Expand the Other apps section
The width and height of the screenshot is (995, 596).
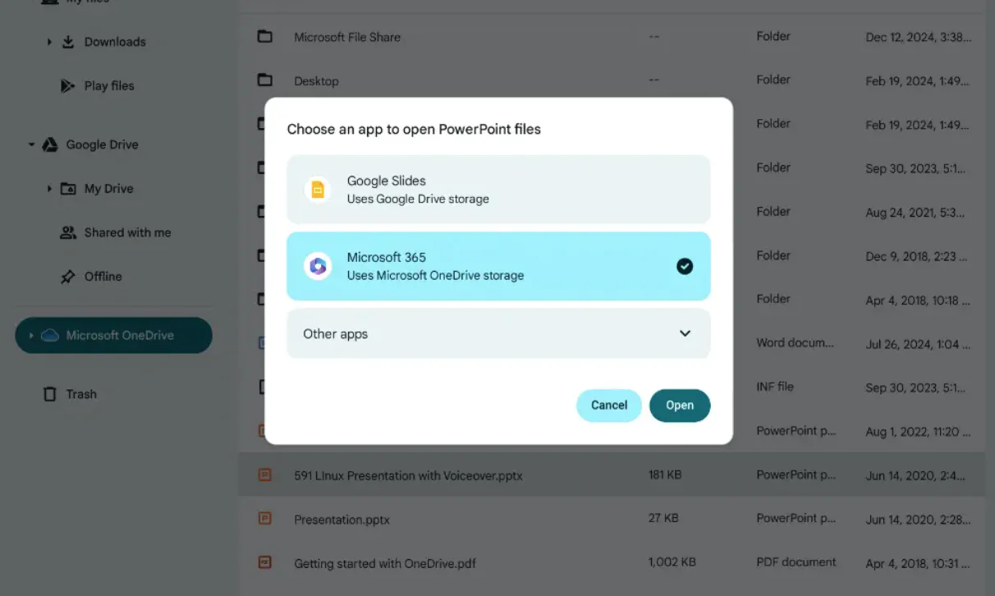point(498,334)
